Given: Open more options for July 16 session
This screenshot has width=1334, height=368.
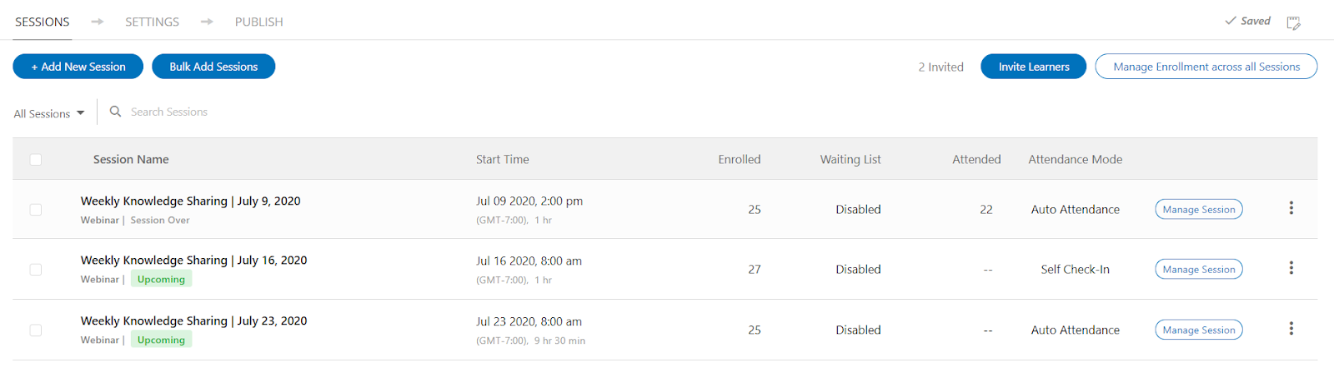Looking at the screenshot, I should click(1291, 268).
